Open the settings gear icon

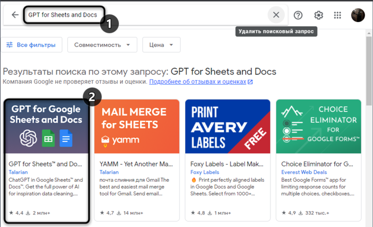[x=319, y=15]
